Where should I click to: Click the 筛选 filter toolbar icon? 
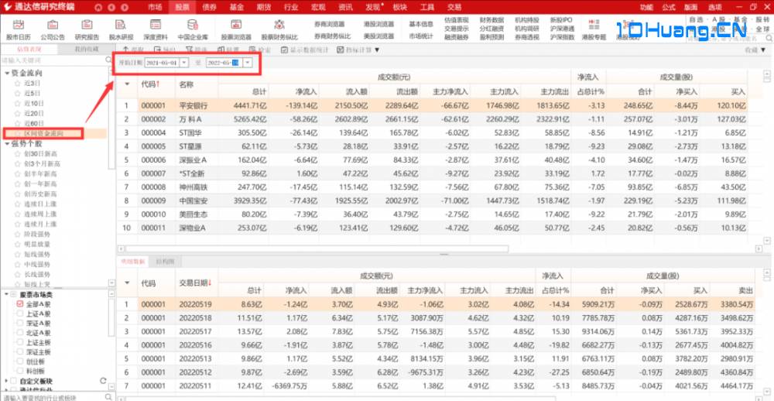point(189,50)
